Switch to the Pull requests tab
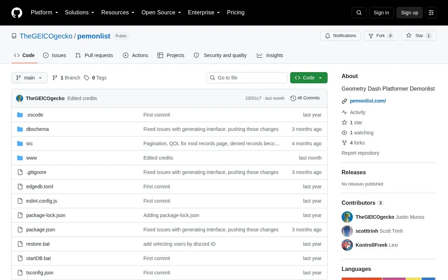448x280 pixels. [94, 55]
